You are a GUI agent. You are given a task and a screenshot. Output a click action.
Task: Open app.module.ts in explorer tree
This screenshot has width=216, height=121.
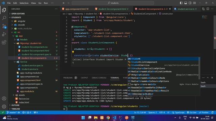[27, 91]
